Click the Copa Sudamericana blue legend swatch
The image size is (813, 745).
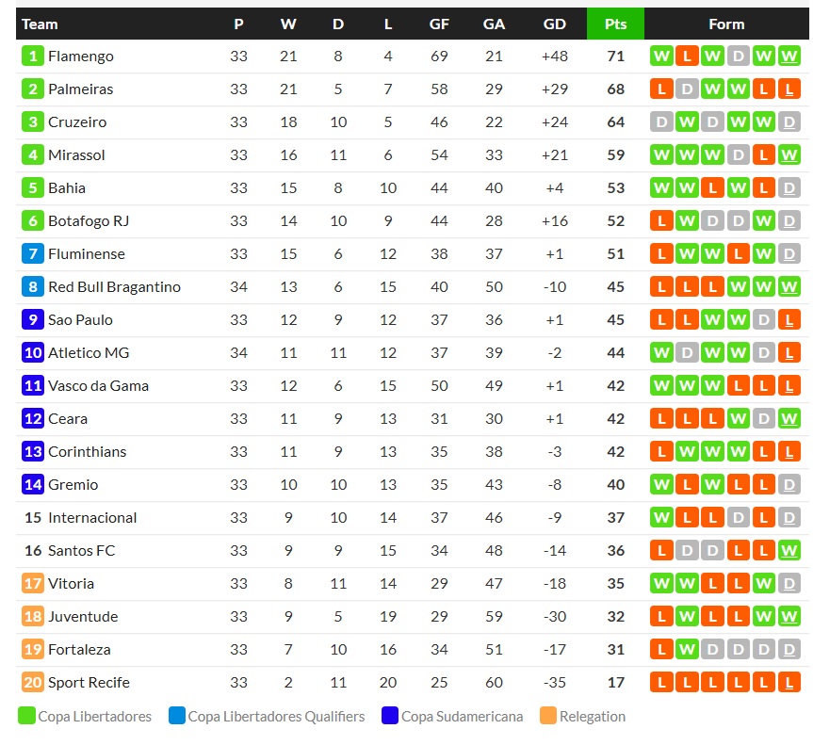[390, 716]
